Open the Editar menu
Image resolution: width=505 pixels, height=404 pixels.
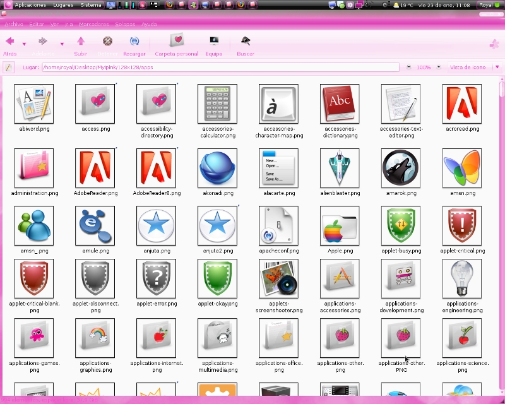pos(37,24)
